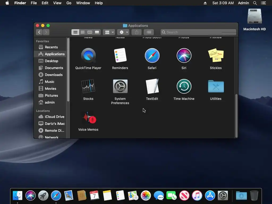Select Recents in the sidebar

coord(50,47)
